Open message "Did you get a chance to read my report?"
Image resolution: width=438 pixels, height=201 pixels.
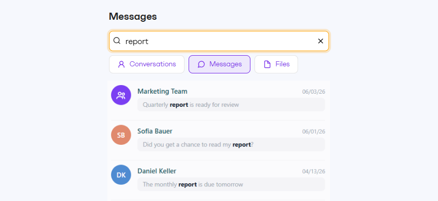(231, 145)
